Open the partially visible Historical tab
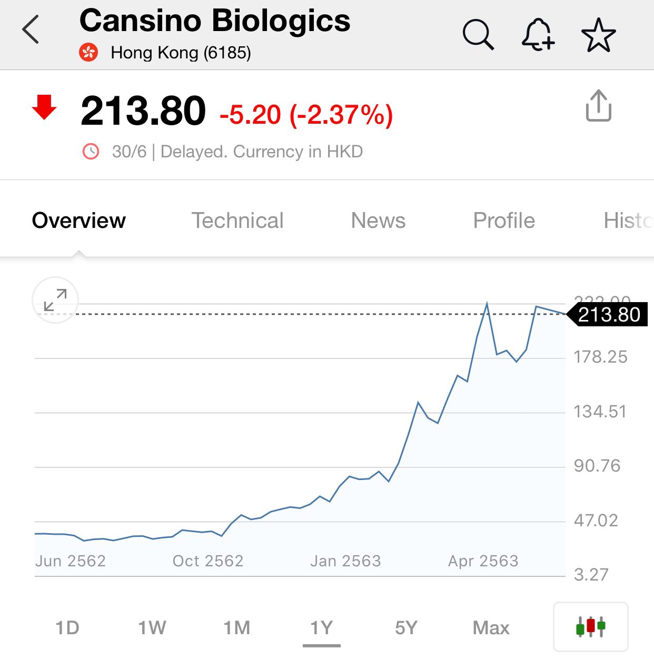 pyautogui.click(x=628, y=221)
